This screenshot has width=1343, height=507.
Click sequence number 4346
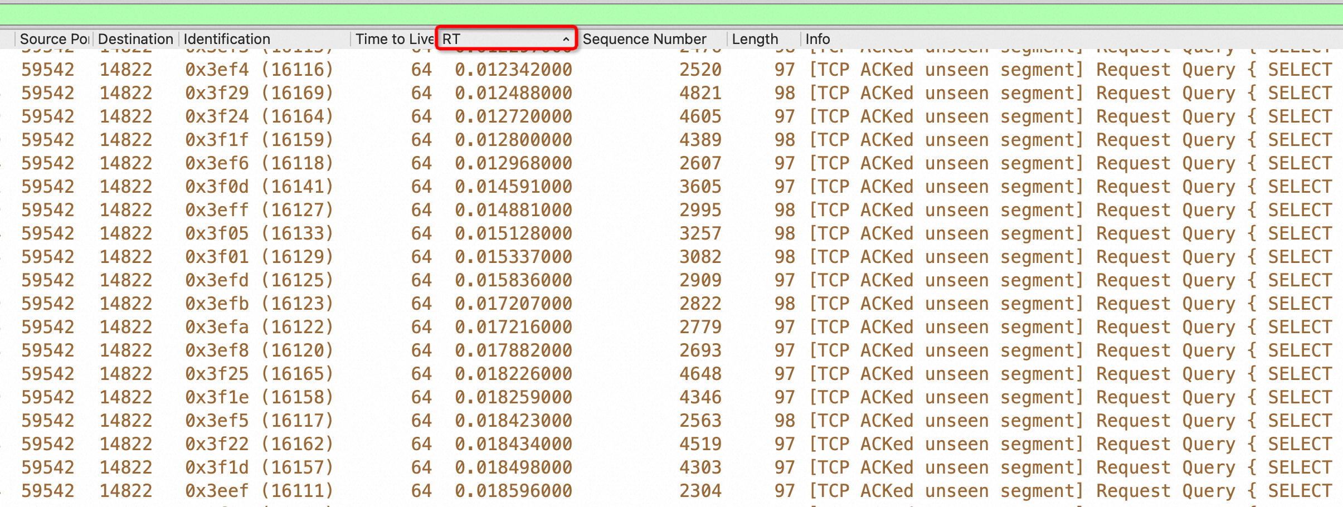pos(700,397)
